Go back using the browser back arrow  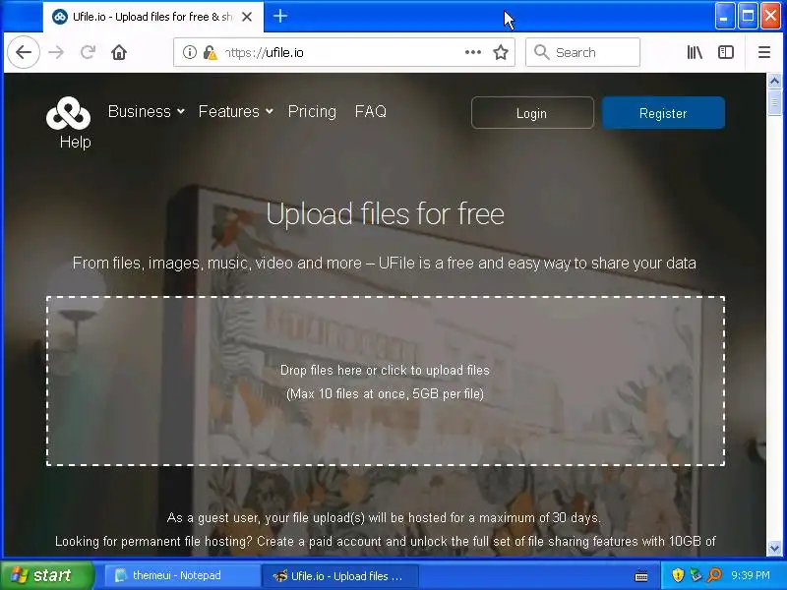(x=23, y=52)
